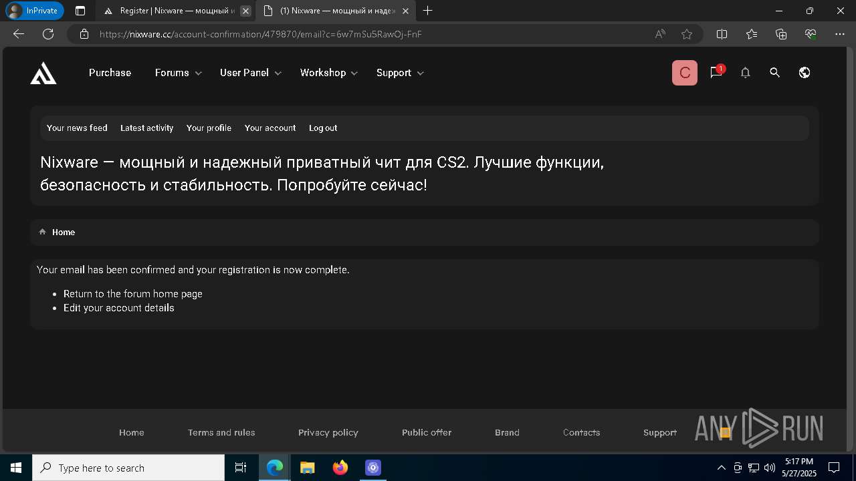Open the volume speaker icon
The image size is (856, 481).
[770, 468]
